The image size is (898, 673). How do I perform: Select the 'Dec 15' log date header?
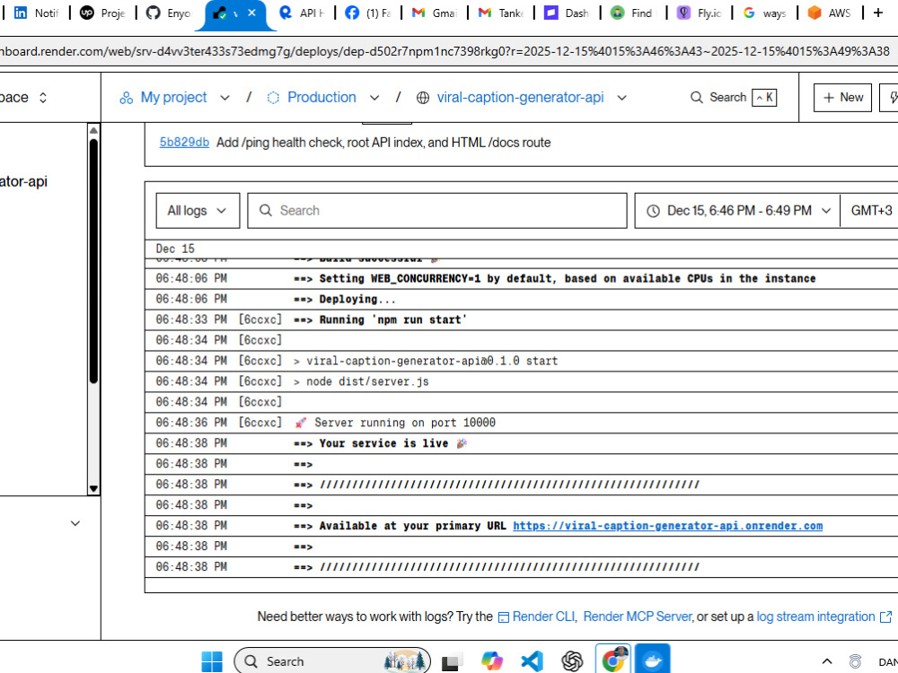175,249
